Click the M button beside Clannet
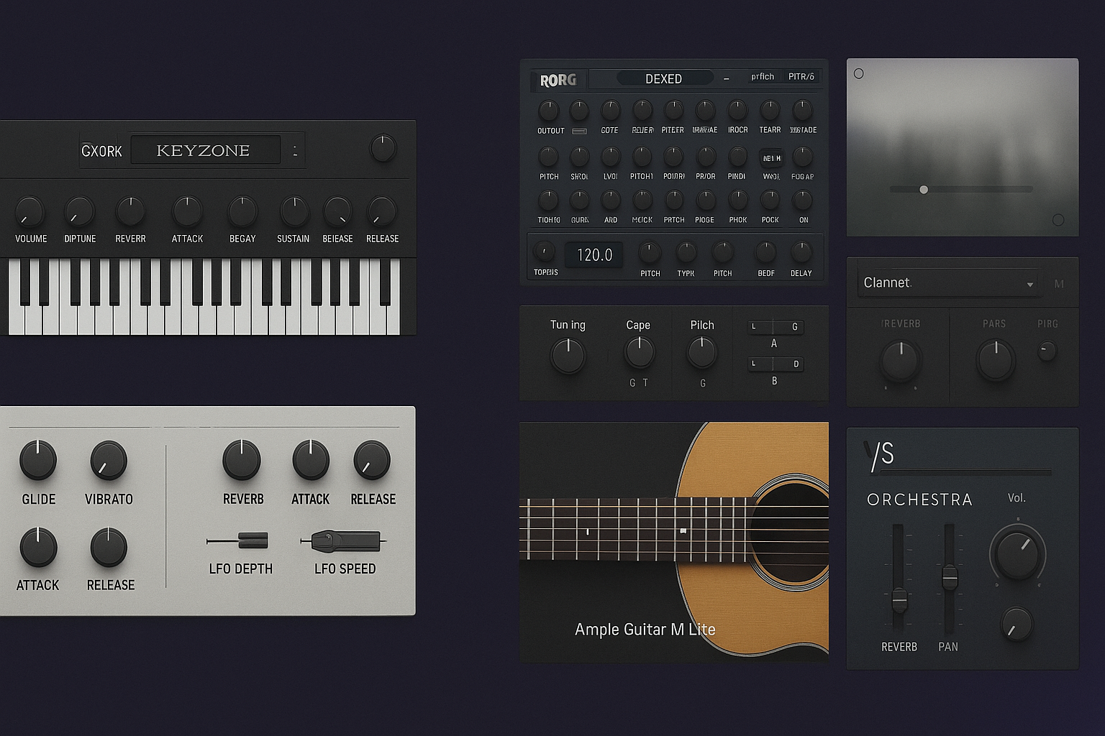 [1059, 284]
